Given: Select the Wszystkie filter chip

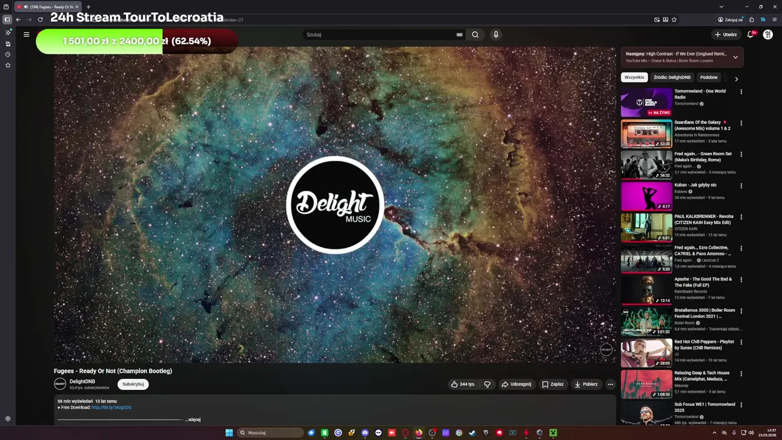Looking at the screenshot, I should 634,78.
